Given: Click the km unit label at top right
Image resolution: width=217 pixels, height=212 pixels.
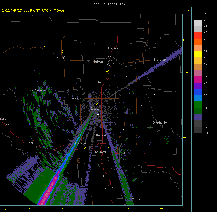Looking at the screenshot, I should click(x=187, y=11).
